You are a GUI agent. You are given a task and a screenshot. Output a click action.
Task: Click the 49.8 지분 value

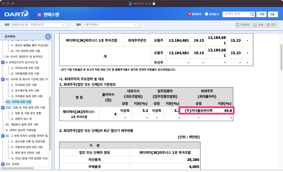click(228, 111)
